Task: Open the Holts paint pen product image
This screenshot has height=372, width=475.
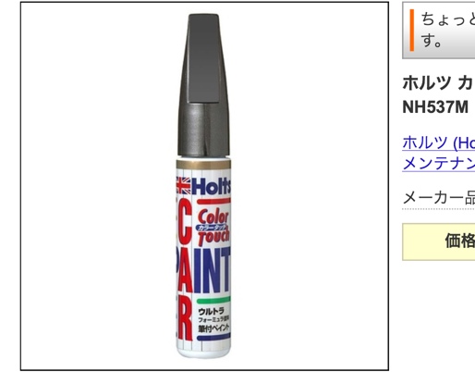Action: click(x=204, y=186)
